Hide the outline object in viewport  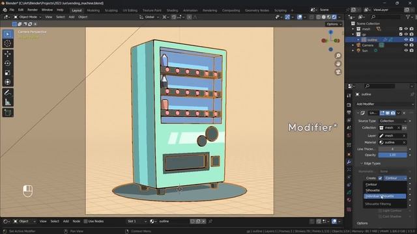(x=406, y=40)
